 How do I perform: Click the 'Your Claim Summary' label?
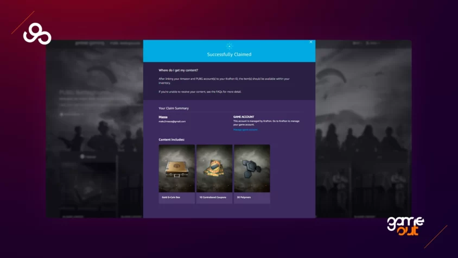click(174, 108)
